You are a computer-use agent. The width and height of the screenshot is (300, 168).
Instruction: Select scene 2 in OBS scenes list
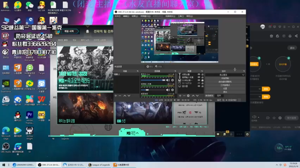coord(126,74)
